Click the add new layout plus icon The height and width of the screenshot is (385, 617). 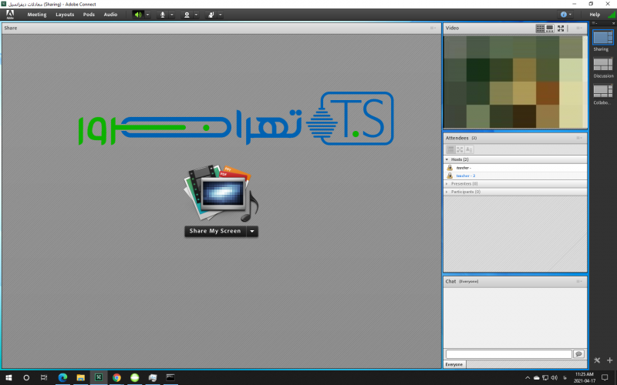pyautogui.click(x=609, y=360)
